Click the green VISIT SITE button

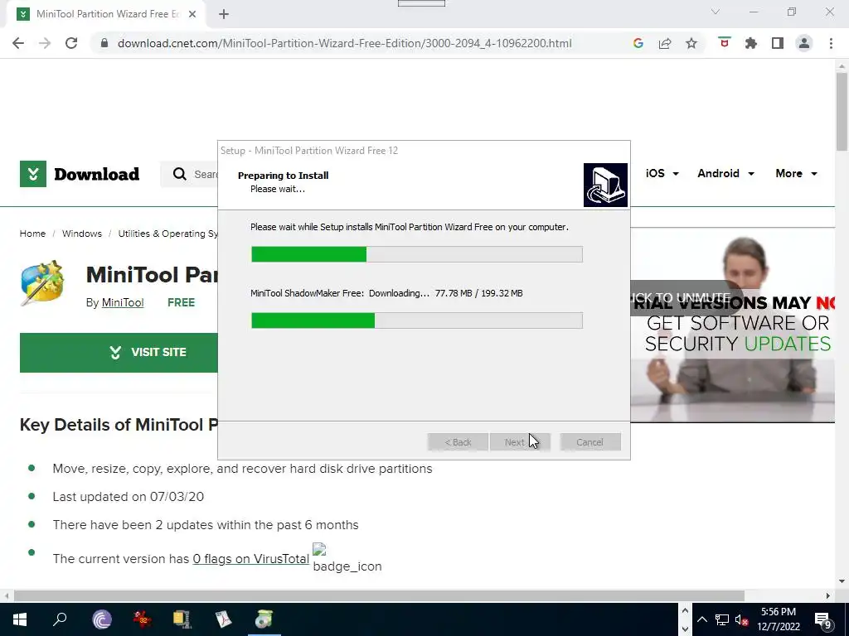[119, 353]
